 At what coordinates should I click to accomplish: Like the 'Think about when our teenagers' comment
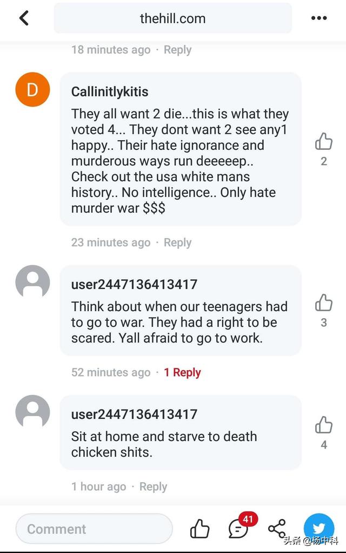tap(323, 302)
